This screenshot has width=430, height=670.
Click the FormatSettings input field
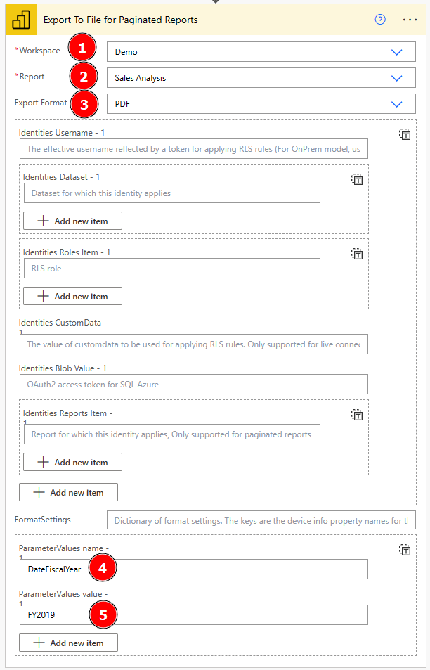(261, 521)
